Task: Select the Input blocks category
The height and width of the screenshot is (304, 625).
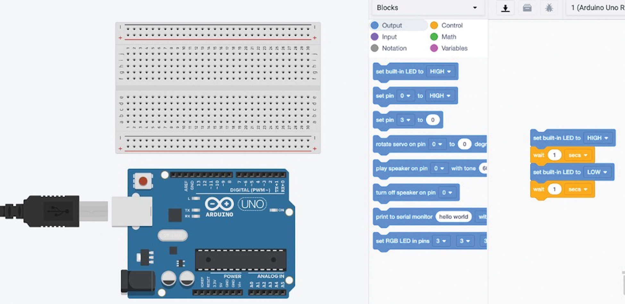Action: tap(384, 37)
